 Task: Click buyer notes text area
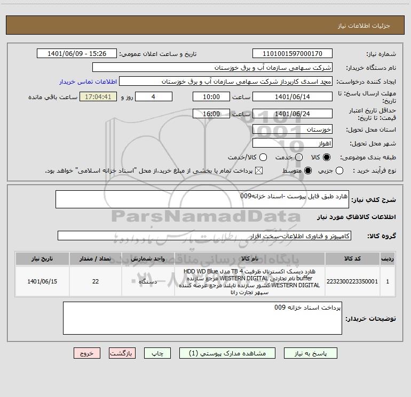click(x=202, y=318)
